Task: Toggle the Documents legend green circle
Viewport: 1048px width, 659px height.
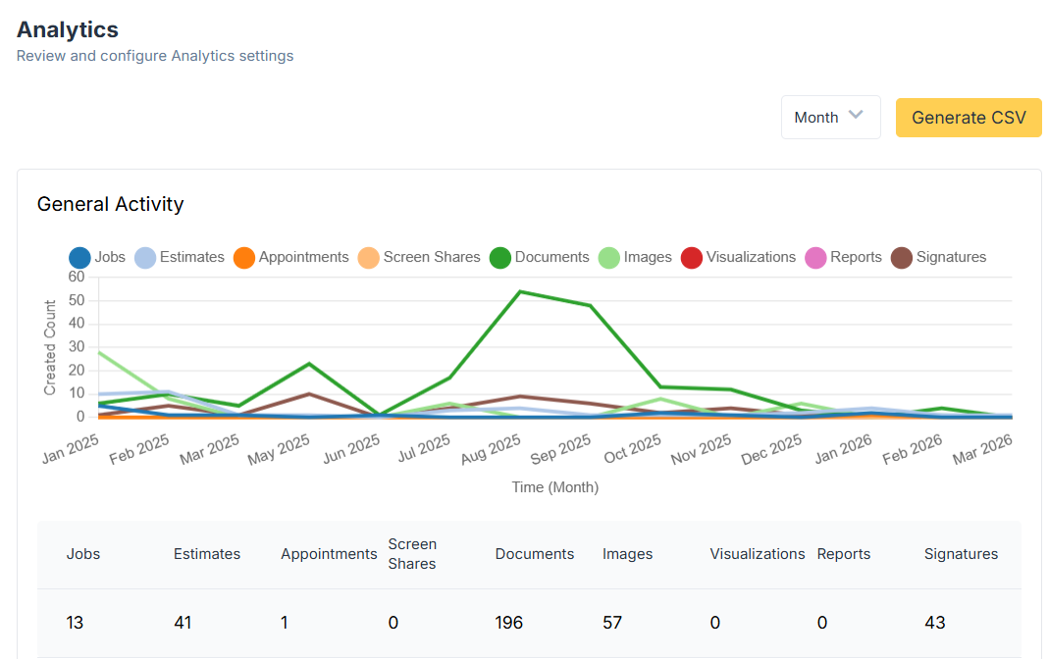Action: 499,258
